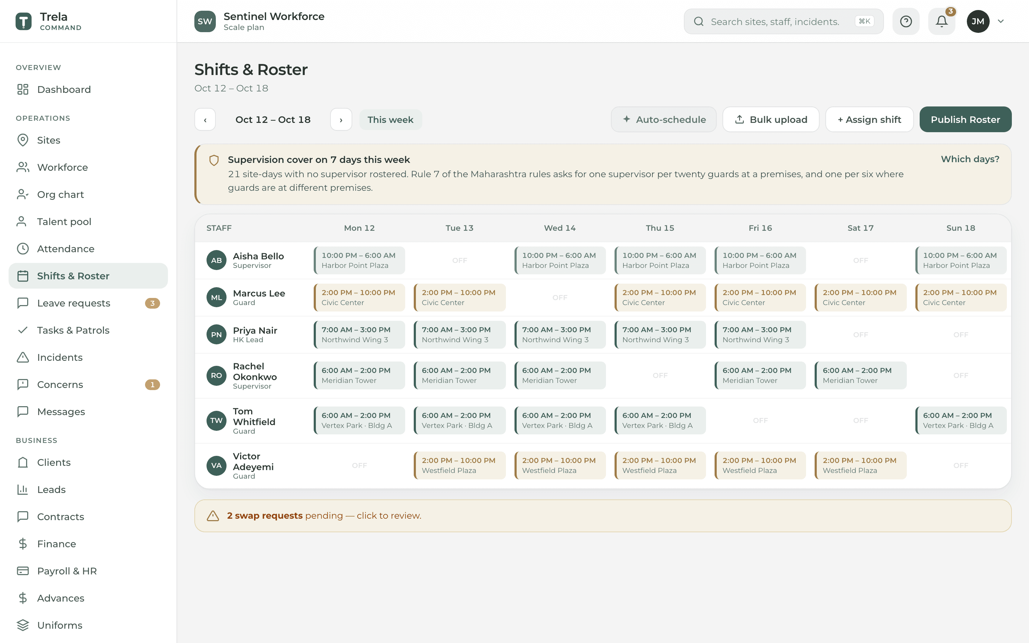Image resolution: width=1029 pixels, height=643 pixels.
Task: Open Contracts menu item
Action: (88, 517)
